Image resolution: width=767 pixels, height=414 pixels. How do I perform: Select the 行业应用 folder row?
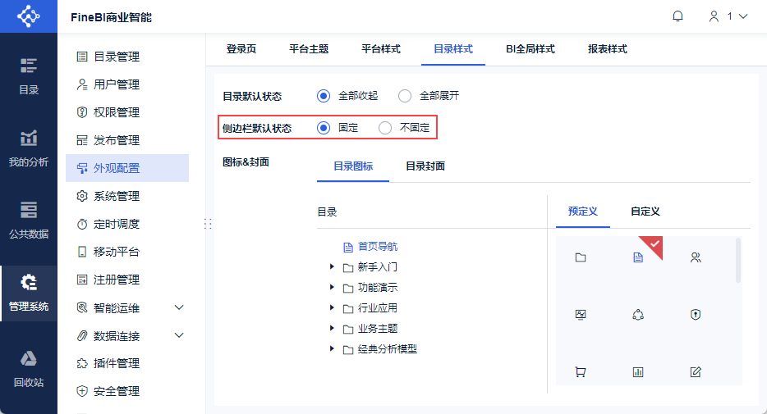[370, 308]
